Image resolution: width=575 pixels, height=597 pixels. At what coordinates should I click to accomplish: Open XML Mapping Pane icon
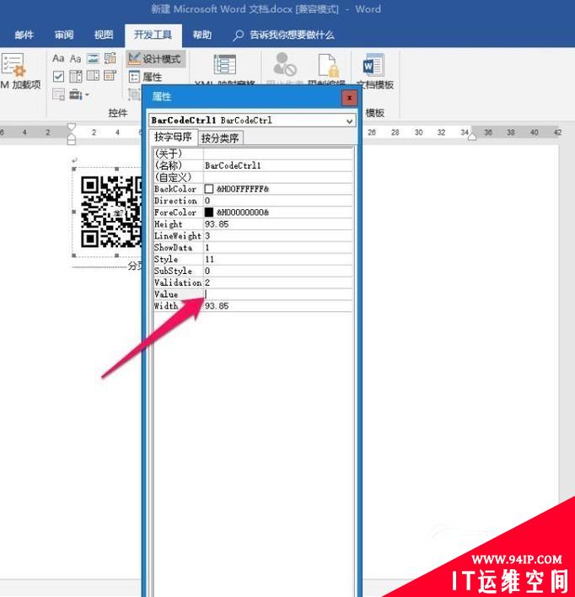tap(224, 65)
